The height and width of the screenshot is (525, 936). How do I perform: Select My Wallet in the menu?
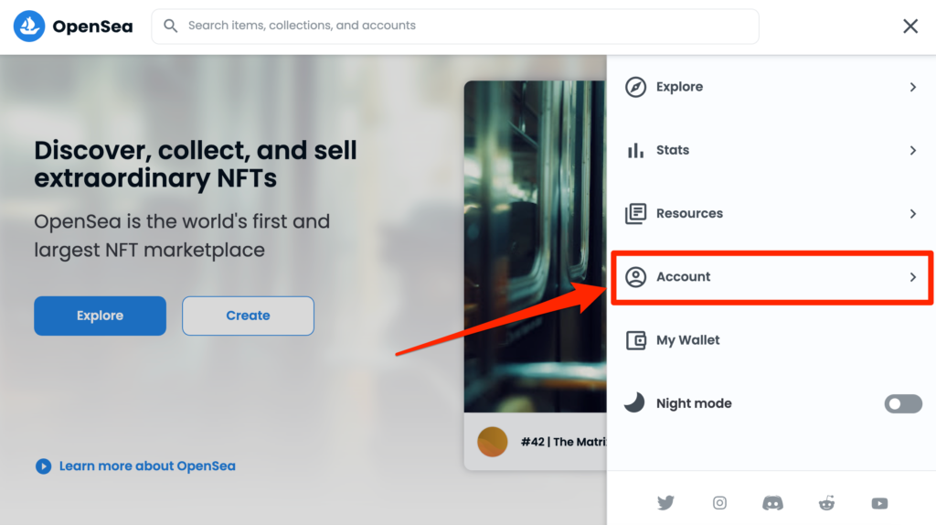pos(687,340)
